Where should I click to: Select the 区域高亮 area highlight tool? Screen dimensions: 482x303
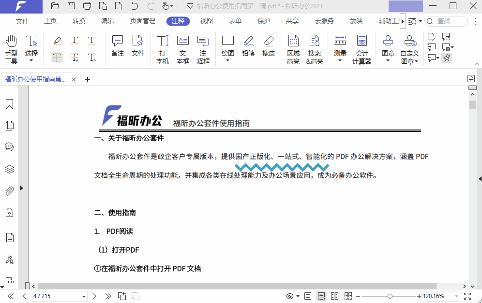click(x=293, y=47)
